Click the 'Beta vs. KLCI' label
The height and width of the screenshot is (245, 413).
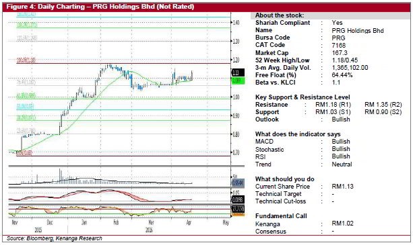(x=276, y=83)
